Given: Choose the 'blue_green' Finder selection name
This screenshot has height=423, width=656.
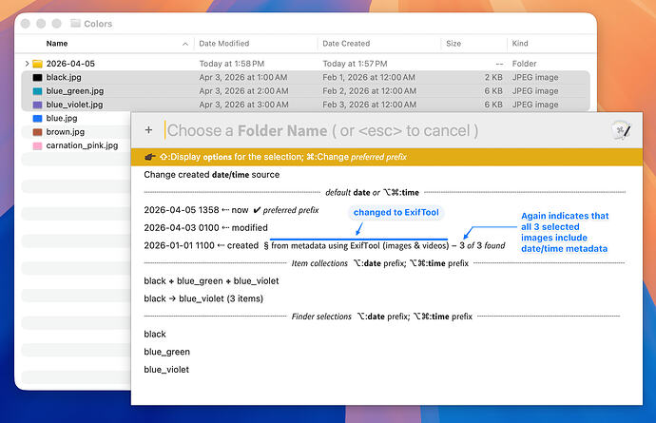Looking at the screenshot, I should click(x=167, y=352).
